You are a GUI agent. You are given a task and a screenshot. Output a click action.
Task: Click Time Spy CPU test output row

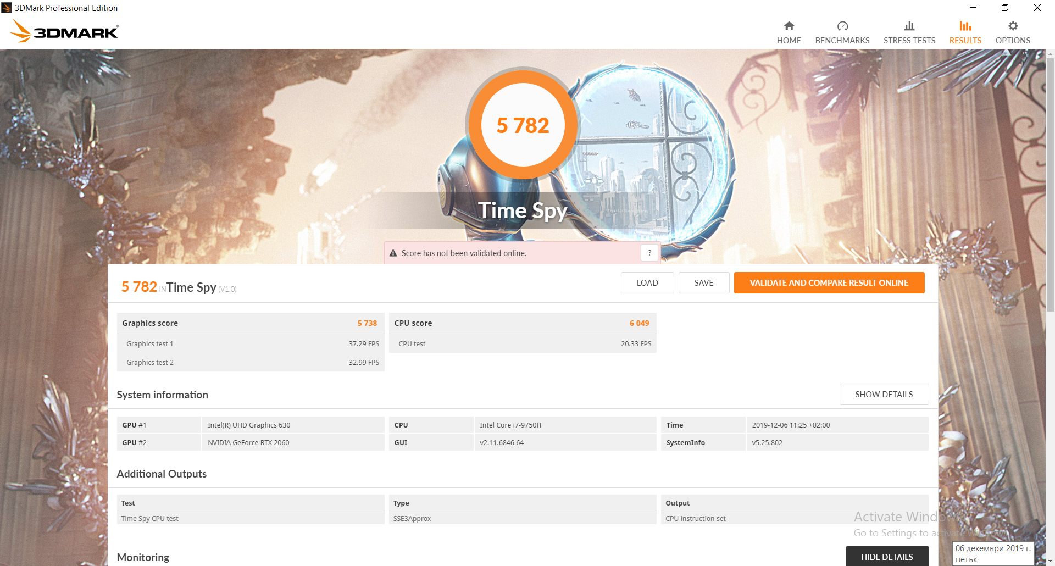click(x=251, y=519)
